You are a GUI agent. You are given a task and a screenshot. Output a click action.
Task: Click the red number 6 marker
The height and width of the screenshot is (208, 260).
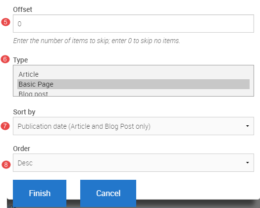(5, 59)
